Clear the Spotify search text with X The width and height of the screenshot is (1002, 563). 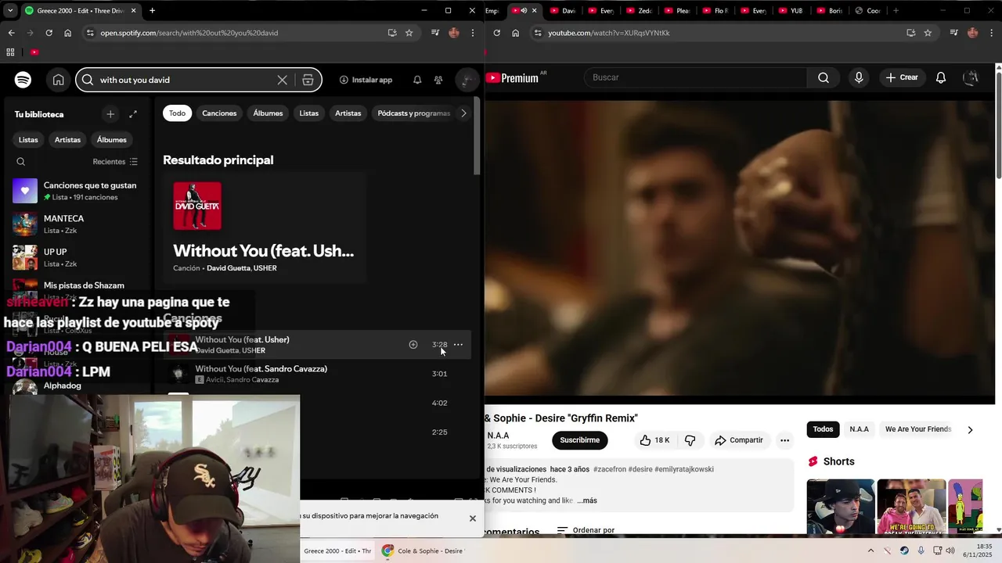pyautogui.click(x=283, y=80)
